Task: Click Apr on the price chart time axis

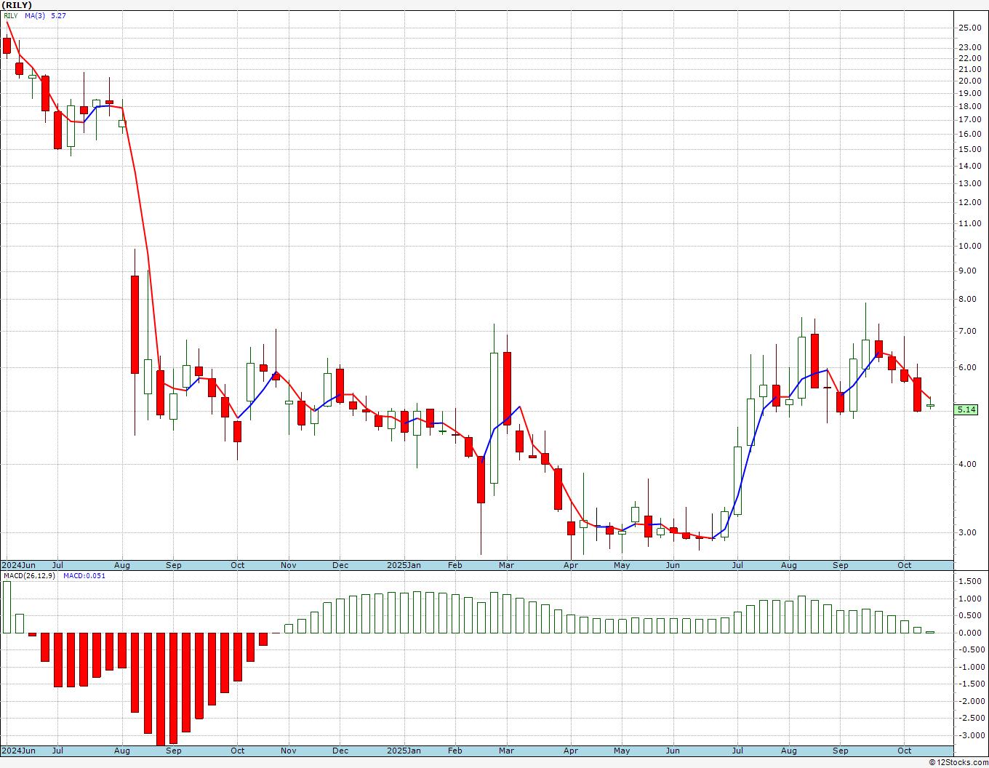Action: point(571,565)
